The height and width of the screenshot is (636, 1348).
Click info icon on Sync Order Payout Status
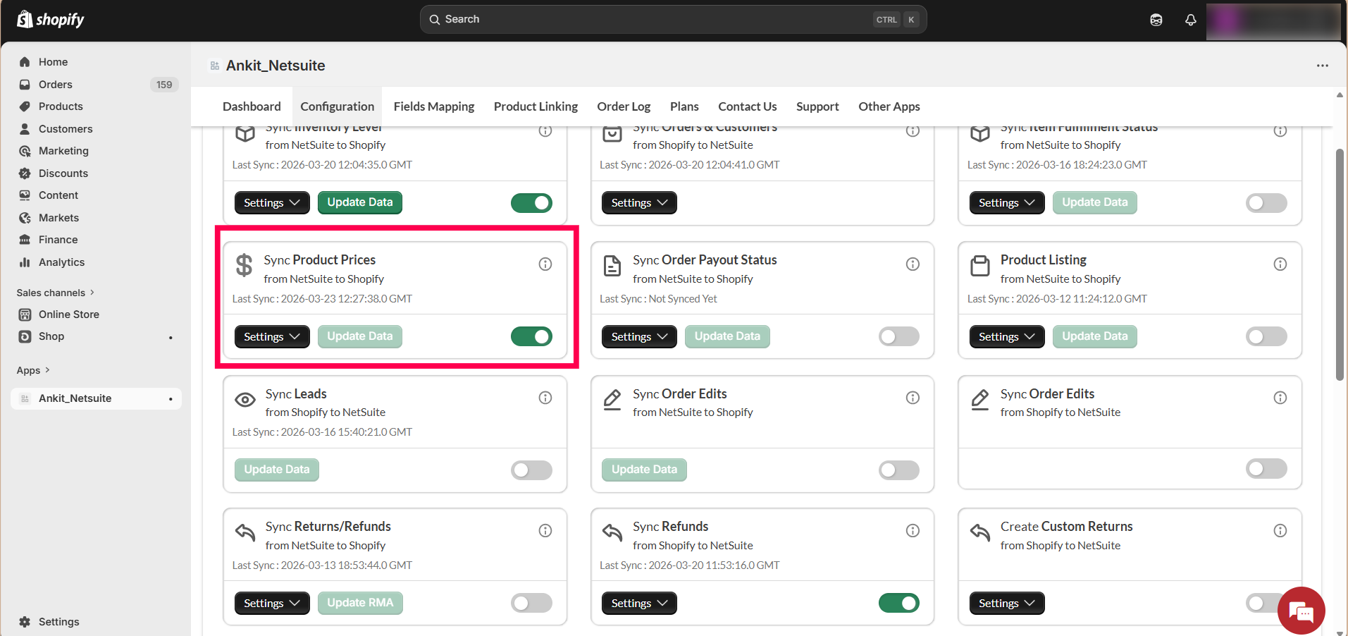(x=913, y=264)
